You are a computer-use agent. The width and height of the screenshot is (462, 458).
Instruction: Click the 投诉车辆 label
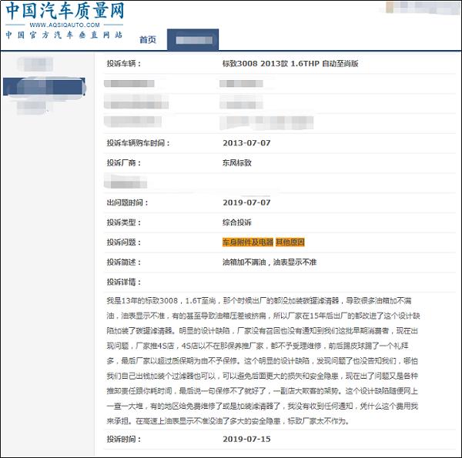[x=124, y=64]
